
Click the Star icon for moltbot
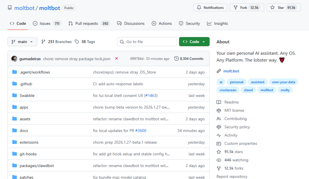click(x=272, y=7)
